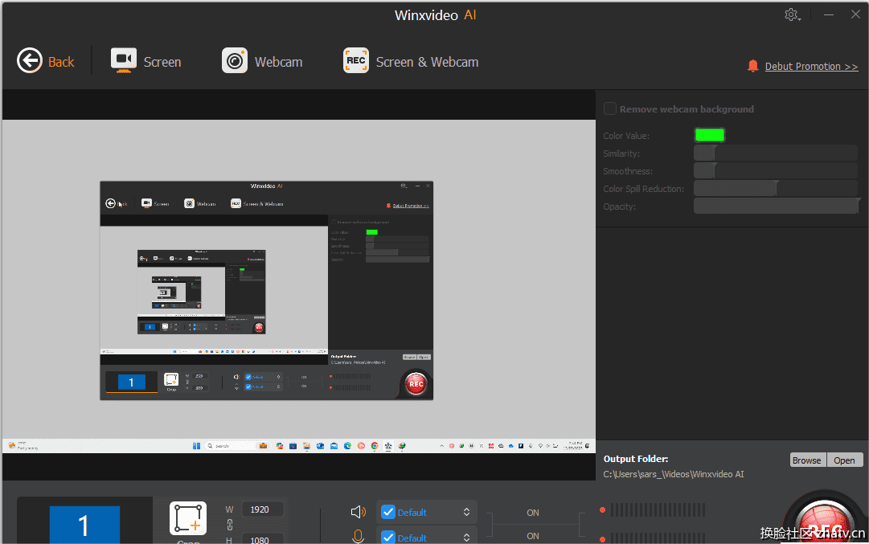The width and height of the screenshot is (869, 544).
Task: Click the system speaker audio icon
Action: [x=358, y=512]
